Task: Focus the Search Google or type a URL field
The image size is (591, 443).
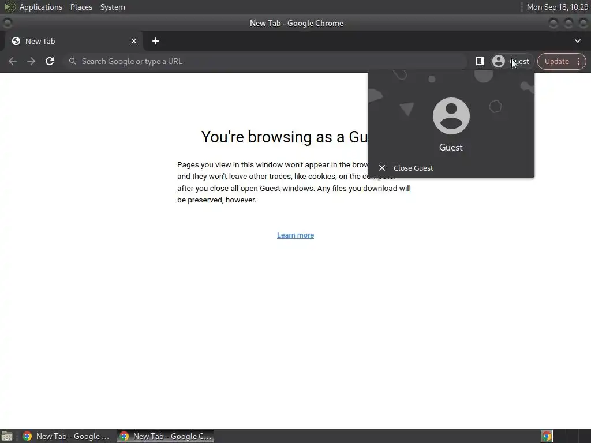Action: [x=265, y=61]
